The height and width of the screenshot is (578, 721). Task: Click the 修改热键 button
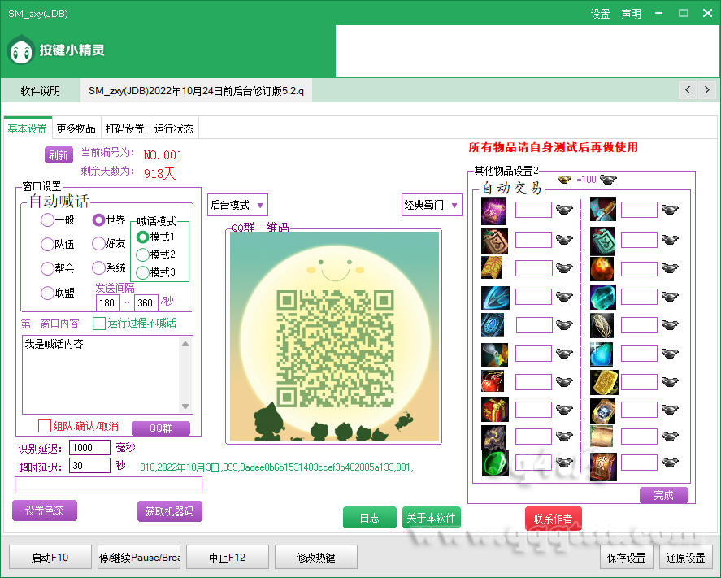316,558
